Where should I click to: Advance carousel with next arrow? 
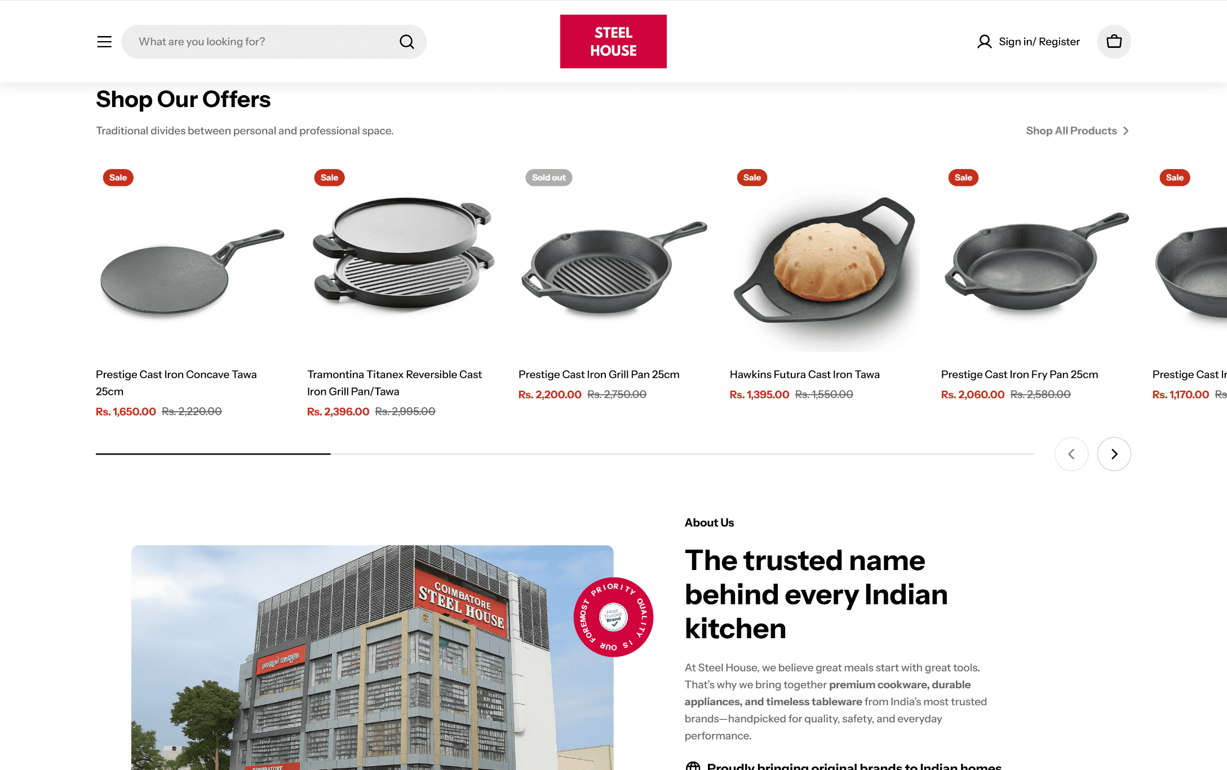pyautogui.click(x=1114, y=454)
